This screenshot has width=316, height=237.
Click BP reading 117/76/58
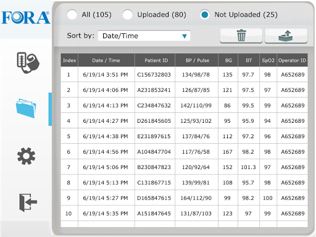(x=196, y=152)
